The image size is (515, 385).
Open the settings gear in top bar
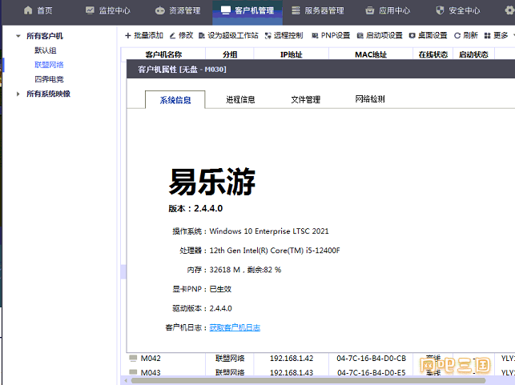509,10
